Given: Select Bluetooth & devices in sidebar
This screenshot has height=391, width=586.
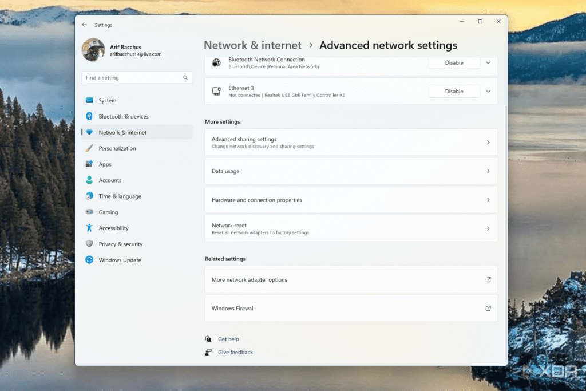Looking at the screenshot, I should (137, 116).
